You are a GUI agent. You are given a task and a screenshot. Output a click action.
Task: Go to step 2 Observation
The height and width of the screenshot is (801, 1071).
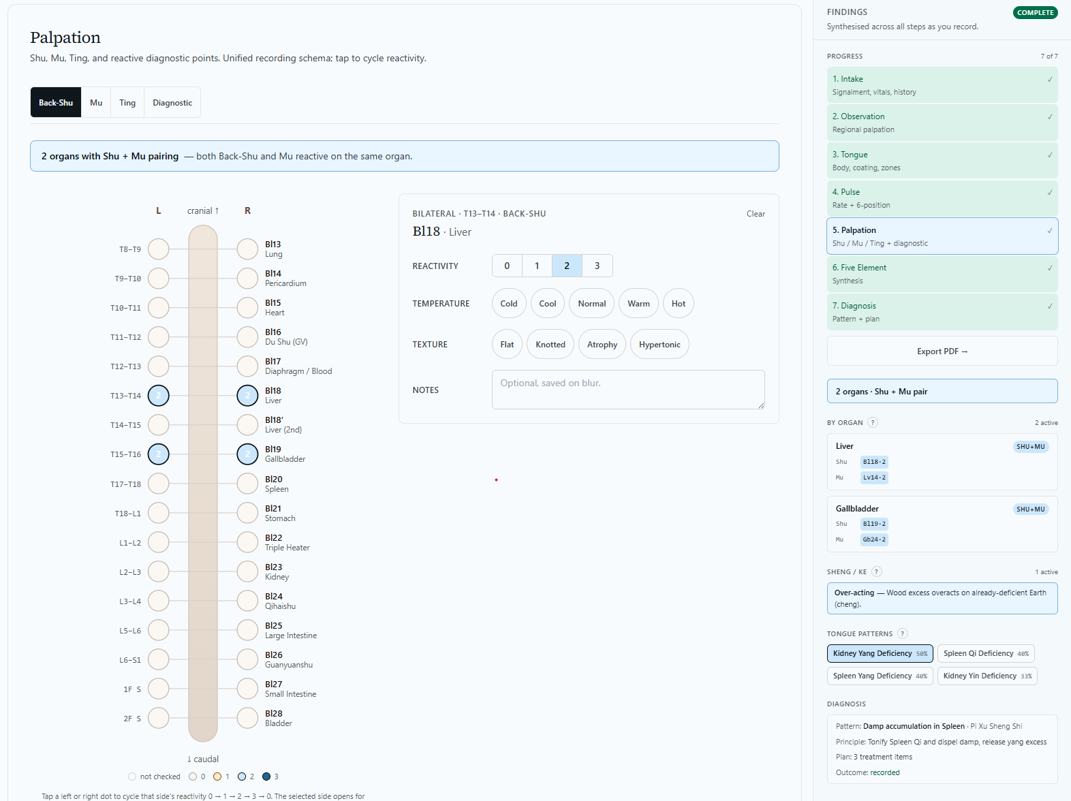click(942, 123)
